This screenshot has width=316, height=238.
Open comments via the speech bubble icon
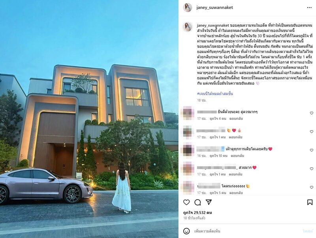pyautogui.click(x=197, y=202)
